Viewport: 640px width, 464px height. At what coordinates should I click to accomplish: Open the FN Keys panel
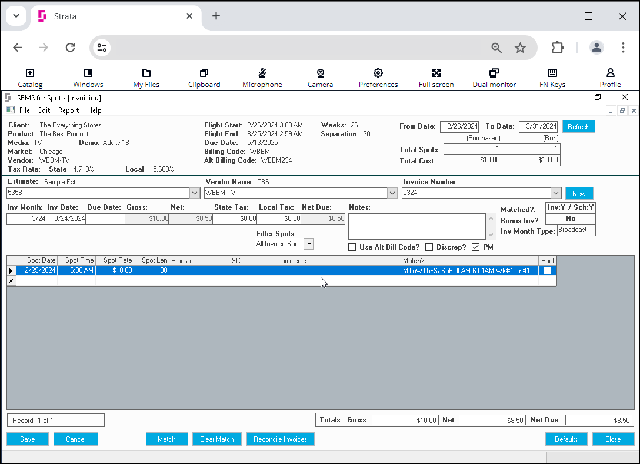click(552, 78)
